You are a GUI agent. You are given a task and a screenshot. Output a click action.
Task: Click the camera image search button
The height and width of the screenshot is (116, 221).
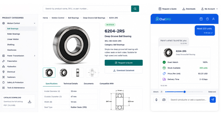tap(164, 100)
